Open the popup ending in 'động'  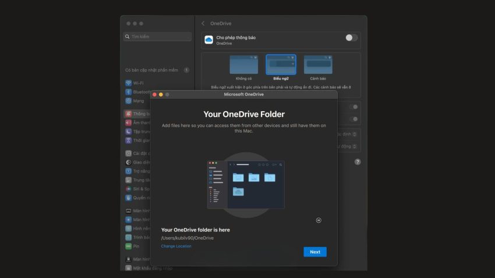tap(347, 146)
